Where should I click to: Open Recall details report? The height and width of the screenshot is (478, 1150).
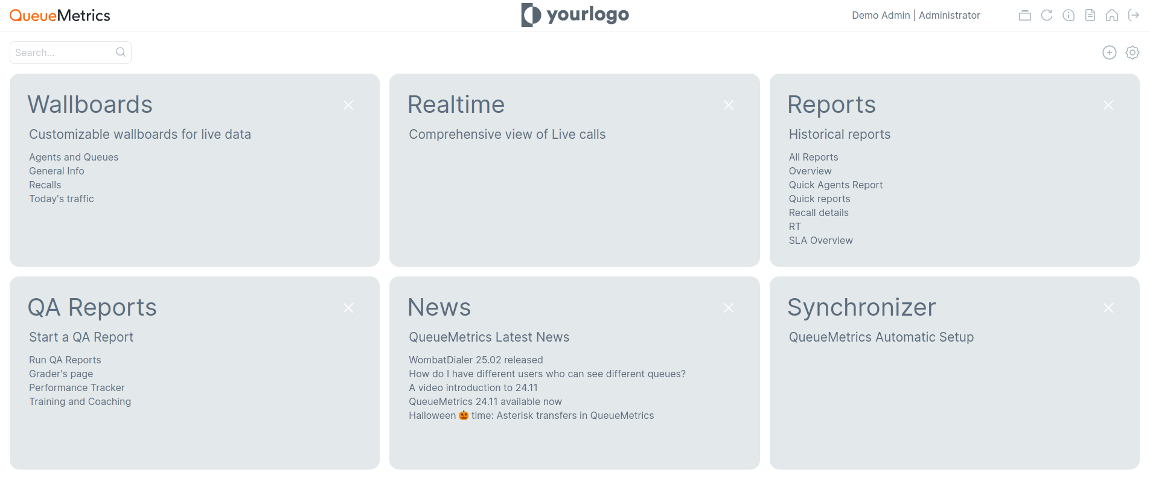[x=819, y=212]
